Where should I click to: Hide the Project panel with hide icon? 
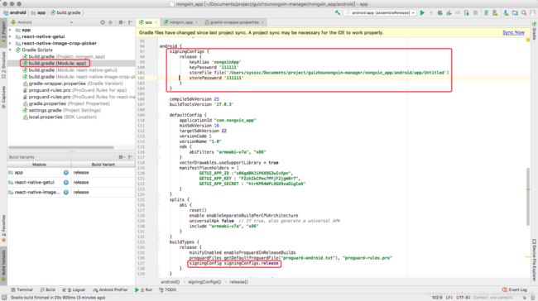click(130, 22)
